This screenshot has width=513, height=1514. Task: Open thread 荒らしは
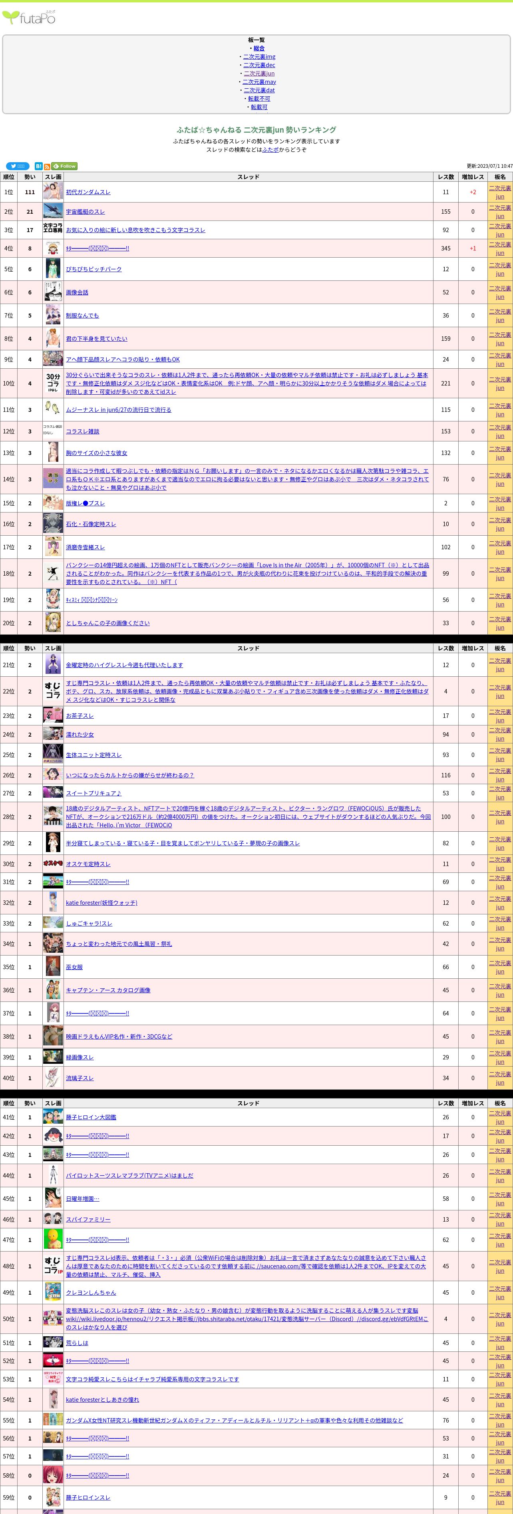[77, 1343]
